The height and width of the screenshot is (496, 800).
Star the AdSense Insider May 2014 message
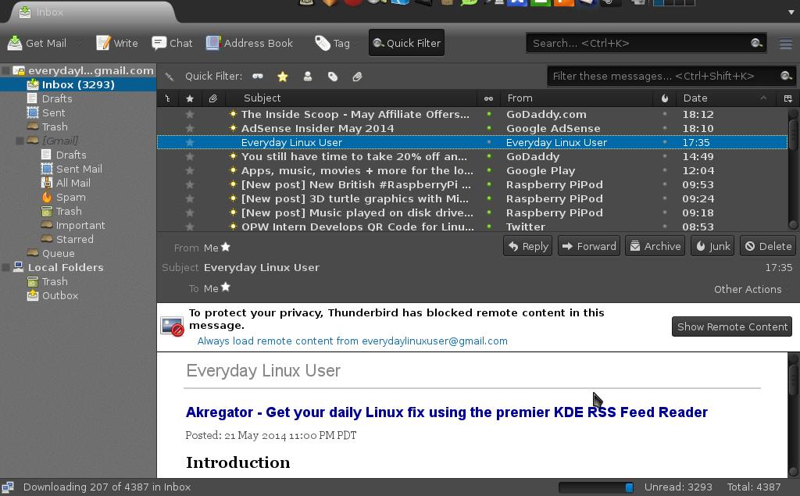coord(190,129)
